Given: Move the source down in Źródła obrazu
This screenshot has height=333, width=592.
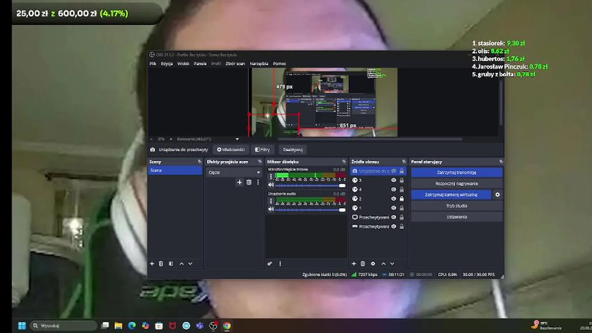Looking at the screenshot, I should [x=392, y=264].
